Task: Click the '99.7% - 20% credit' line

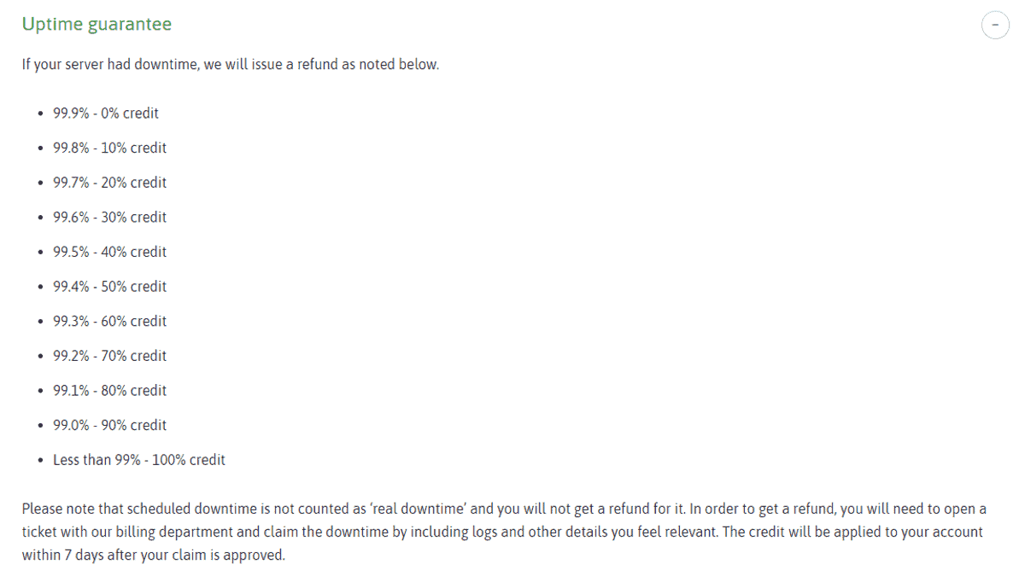Action: pos(109,182)
